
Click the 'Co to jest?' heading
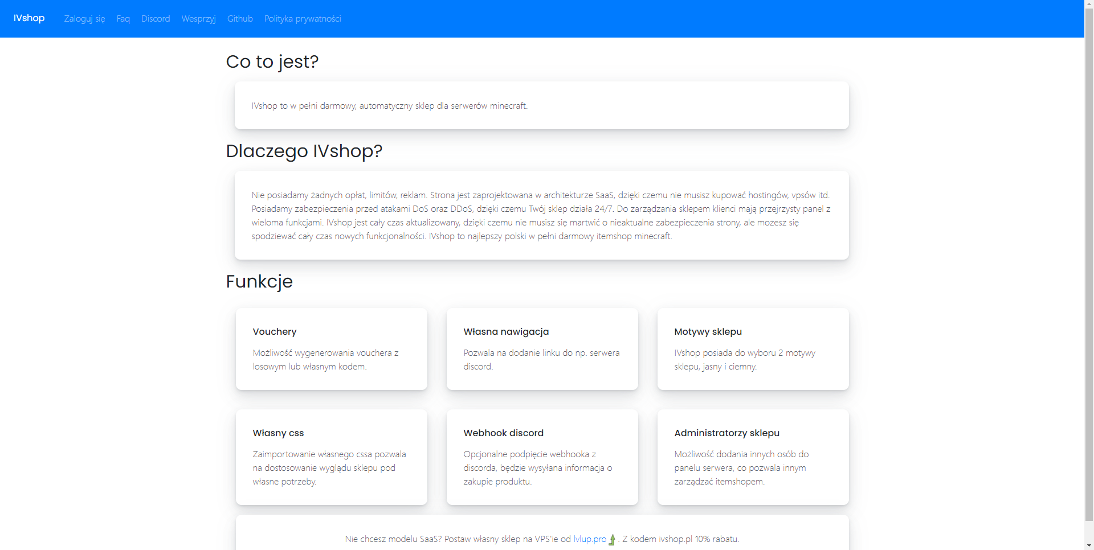[x=272, y=61]
